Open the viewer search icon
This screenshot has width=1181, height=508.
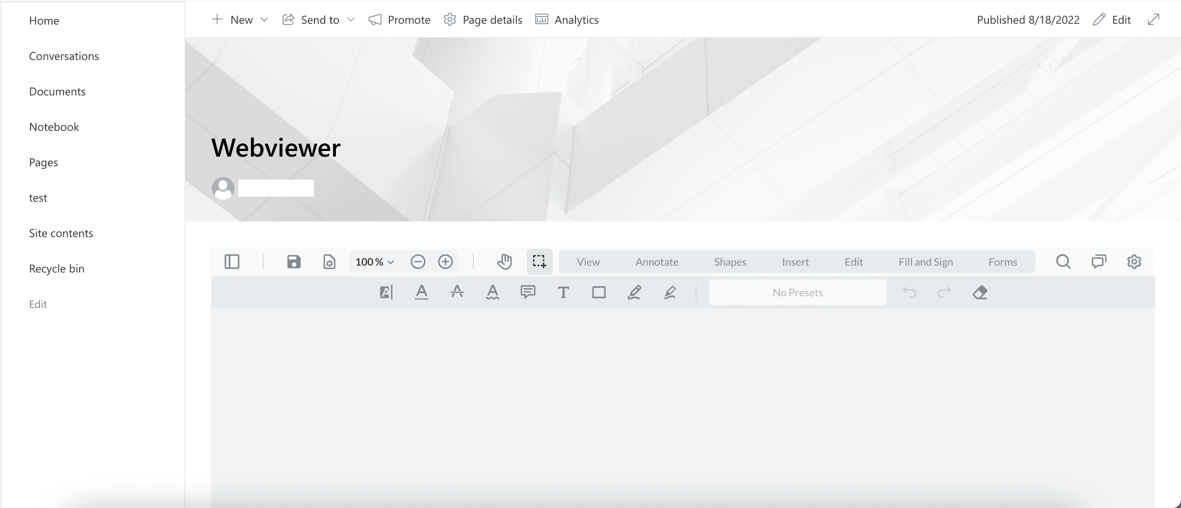click(x=1063, y=262)
